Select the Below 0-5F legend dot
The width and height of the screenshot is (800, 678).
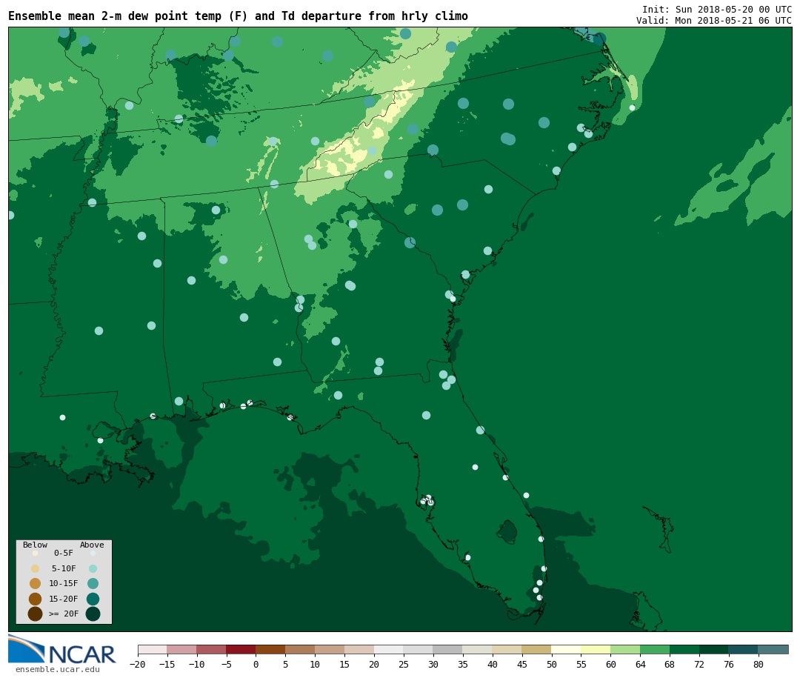tap(36, 553)
